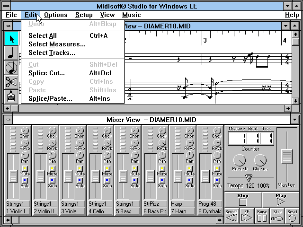The image size is (303, 227).
Task: Open the View menu
Action: 107,15
